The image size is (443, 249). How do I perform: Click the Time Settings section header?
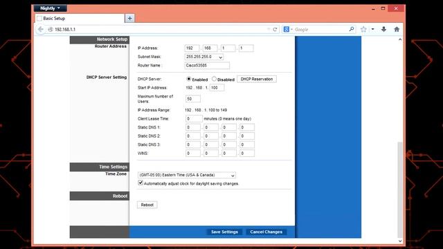pos(100,167)
